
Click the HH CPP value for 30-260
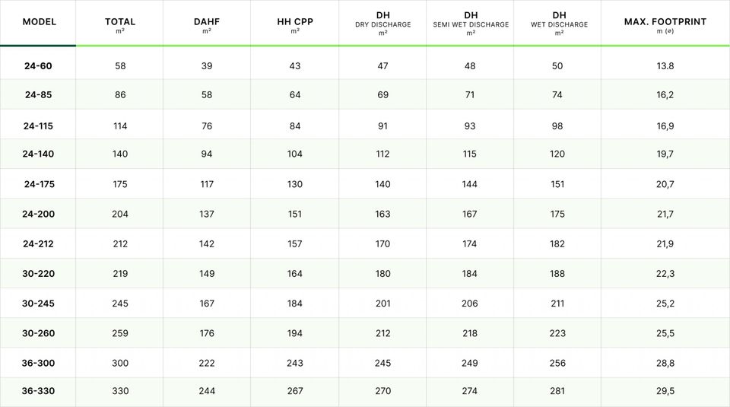point(295,333)
